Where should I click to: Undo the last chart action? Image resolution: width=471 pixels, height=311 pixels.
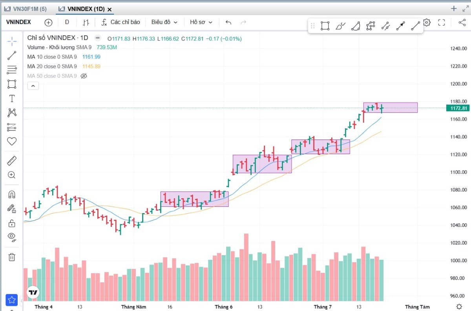point(228,22)
